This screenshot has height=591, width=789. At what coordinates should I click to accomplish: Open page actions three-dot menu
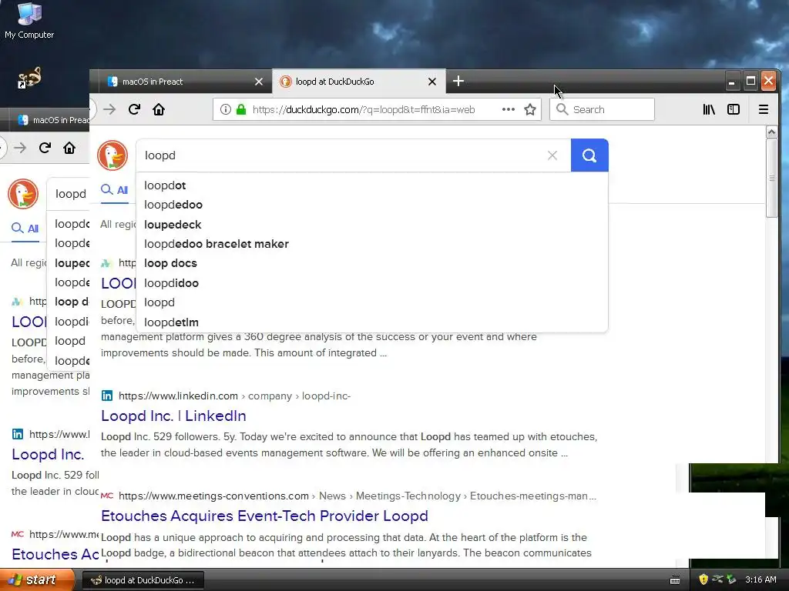click(x=509, y=109)
